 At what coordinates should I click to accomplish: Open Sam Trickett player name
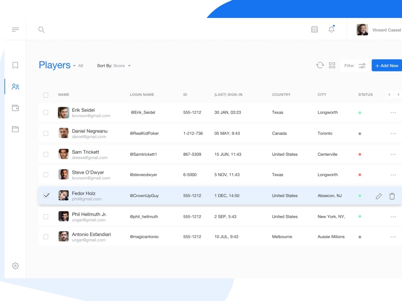(x=85, y=152)
